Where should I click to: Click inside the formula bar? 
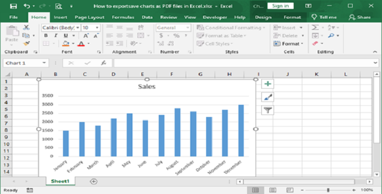244,63
